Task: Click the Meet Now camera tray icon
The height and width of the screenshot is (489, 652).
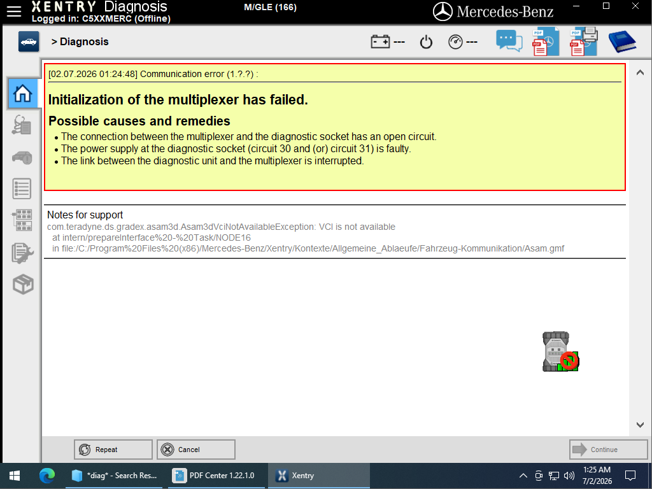Action: (539, 475)
